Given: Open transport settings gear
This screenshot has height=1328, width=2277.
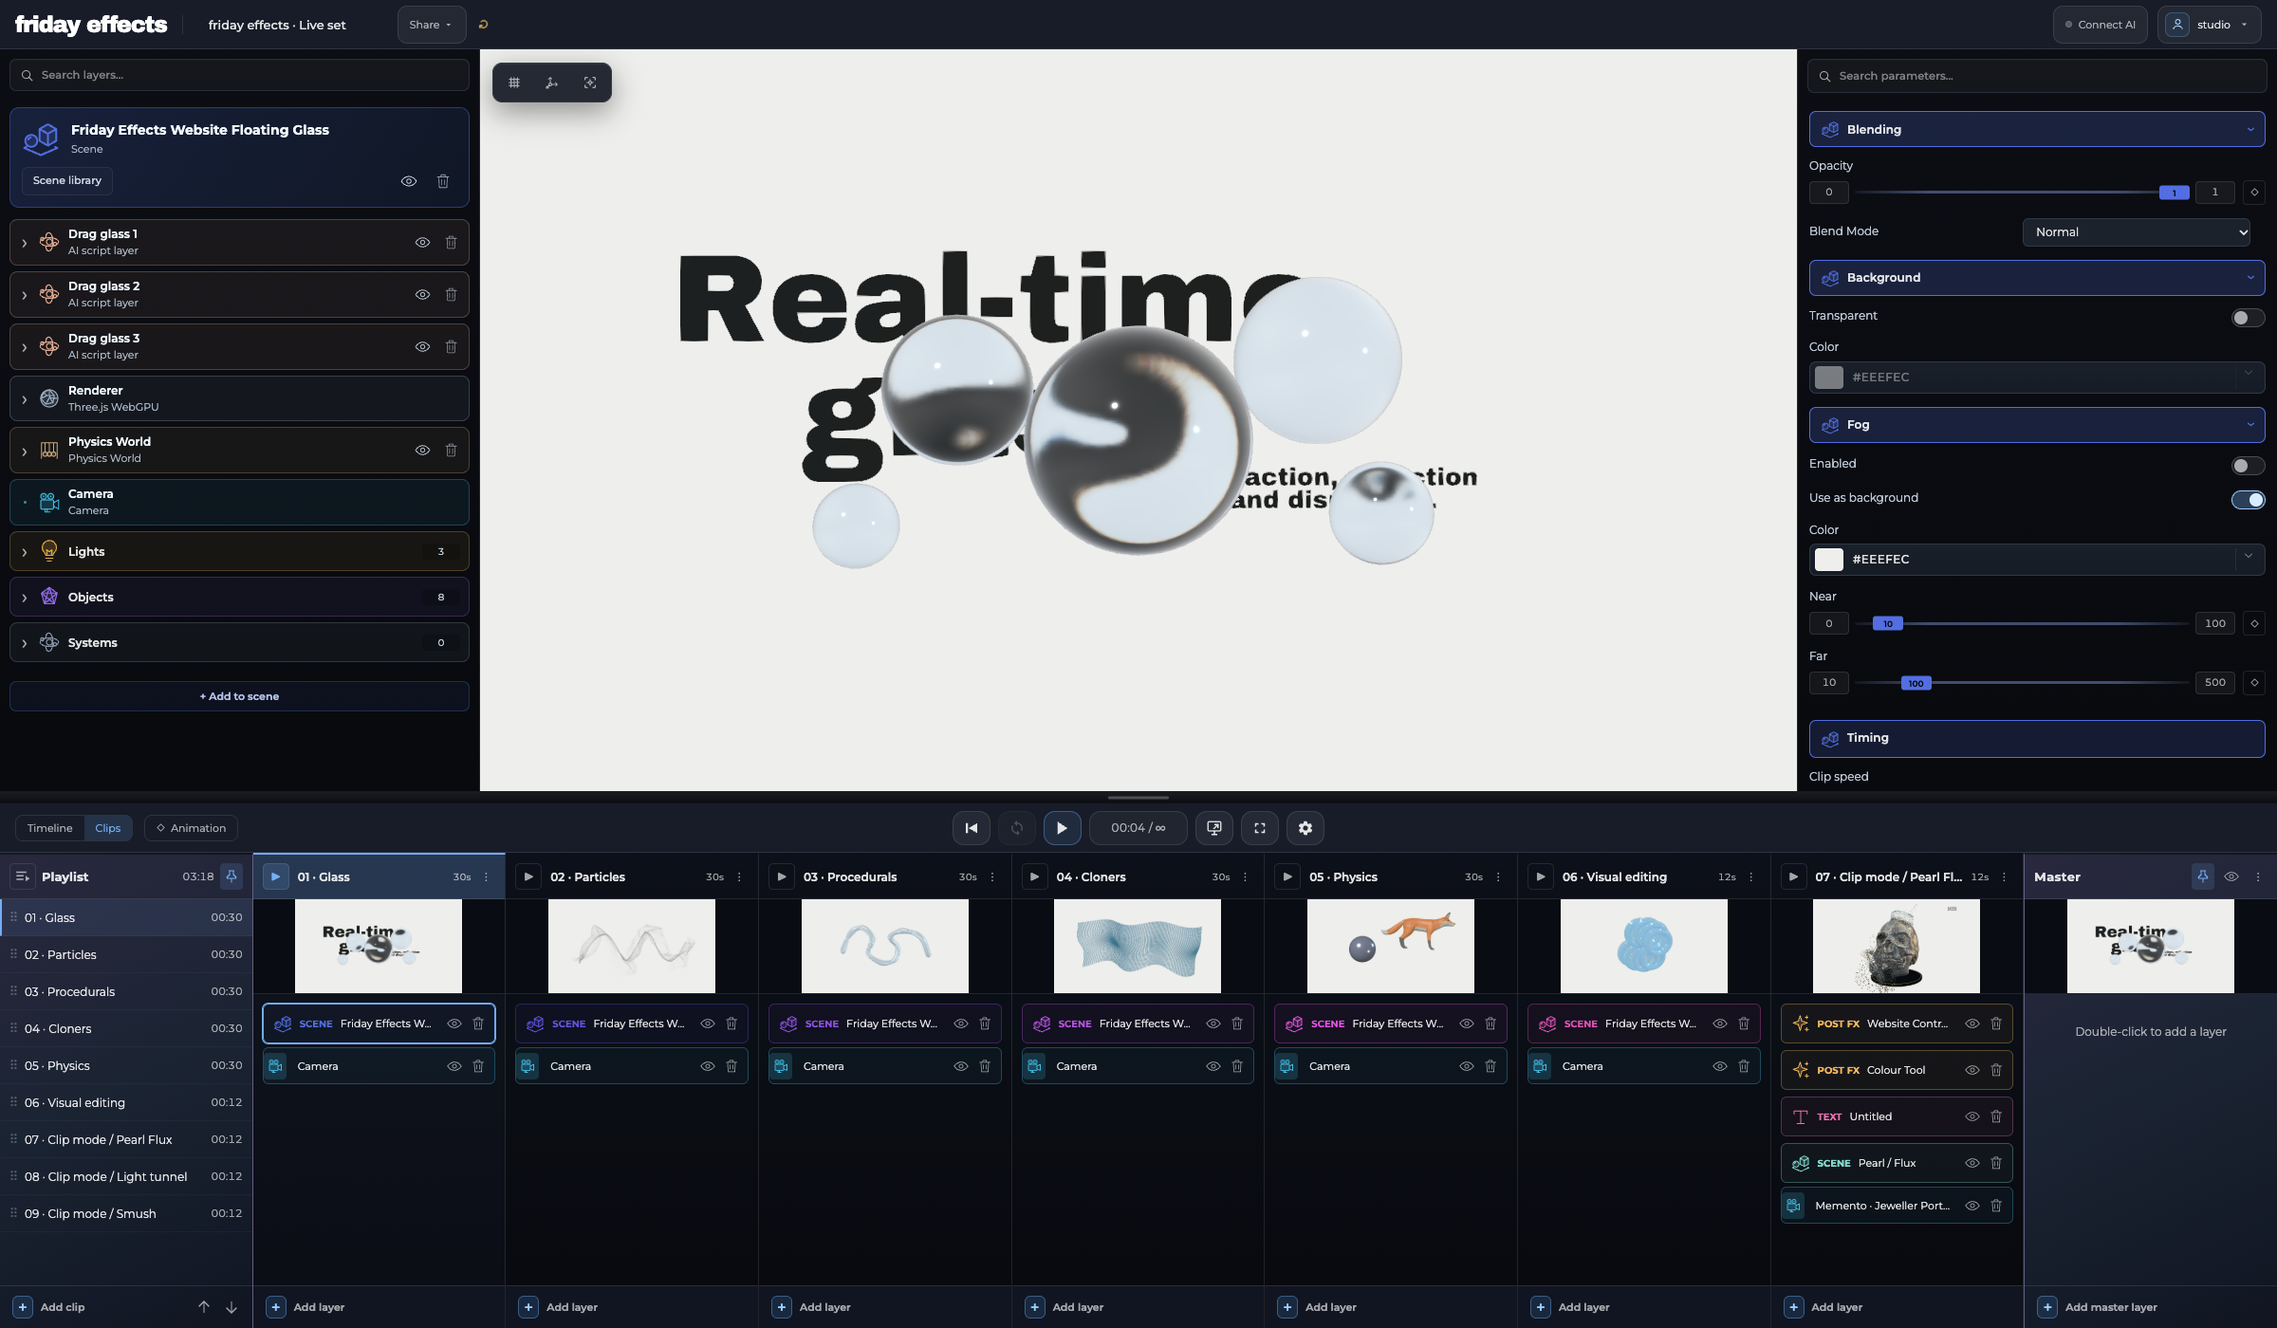Looking at the screenshot, I should [1305, 828].
